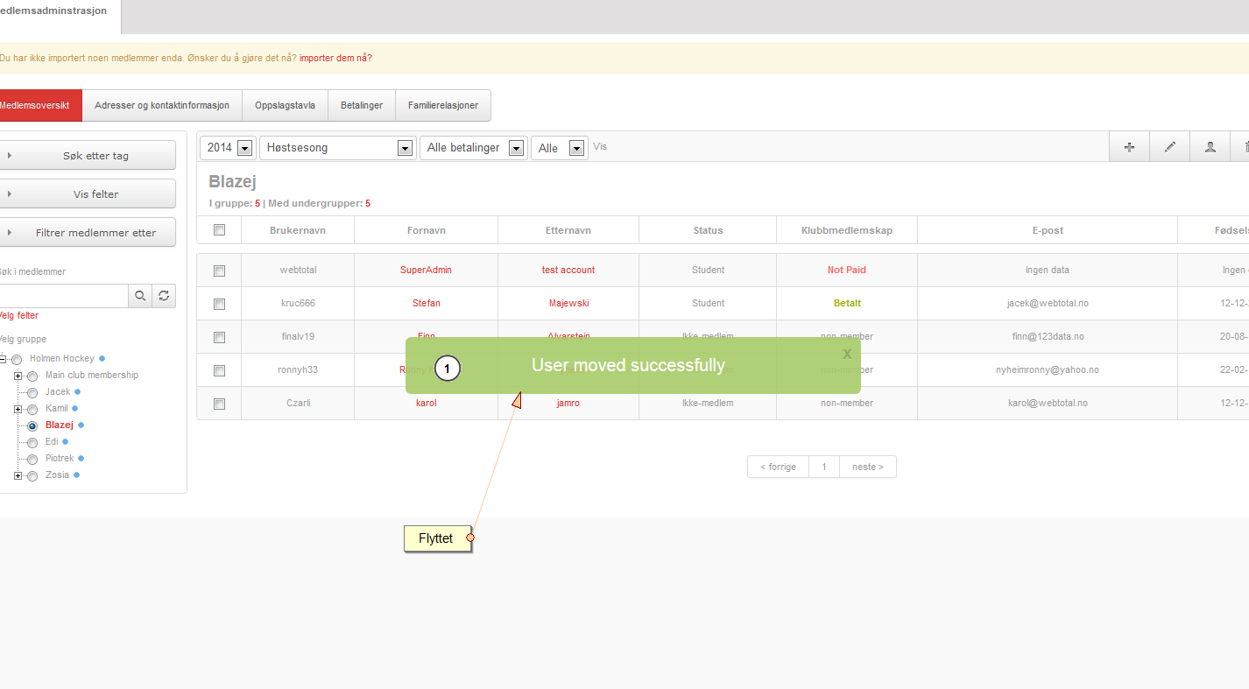The image size is (1249, 689).
Task: Open the Alle filter dropdown
Action: [x=559, y=148]
